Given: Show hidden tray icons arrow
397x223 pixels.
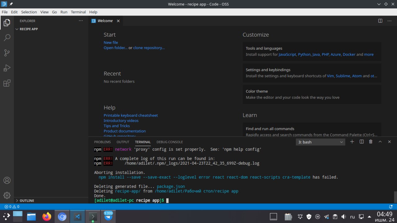Looking at the screenshot, I should tap(369, 216).
